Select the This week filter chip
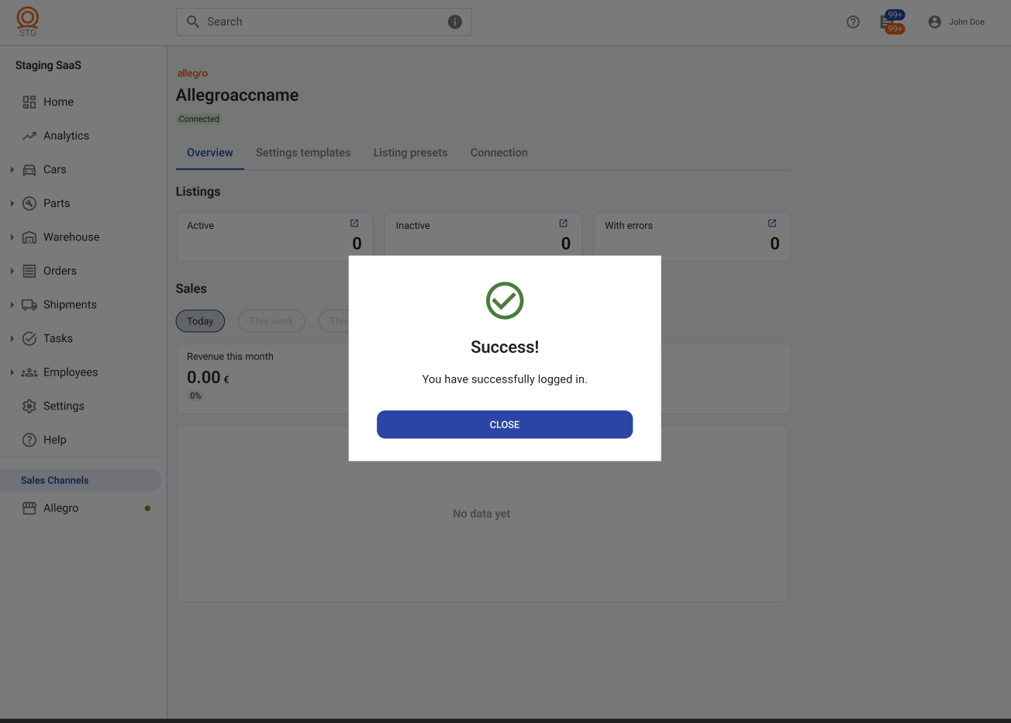Viewport: 1011px width, 723px height. 271,321
